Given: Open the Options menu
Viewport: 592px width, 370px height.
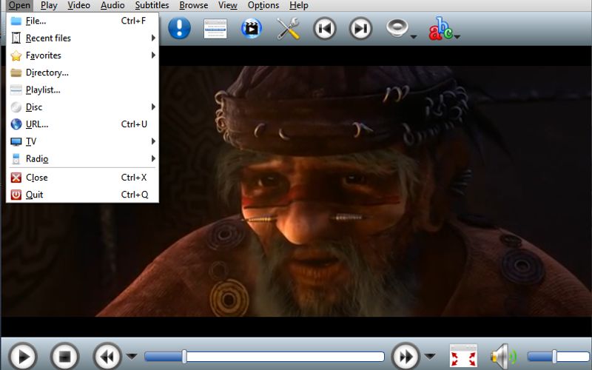Looking at the screenshot, I should 263,5.
